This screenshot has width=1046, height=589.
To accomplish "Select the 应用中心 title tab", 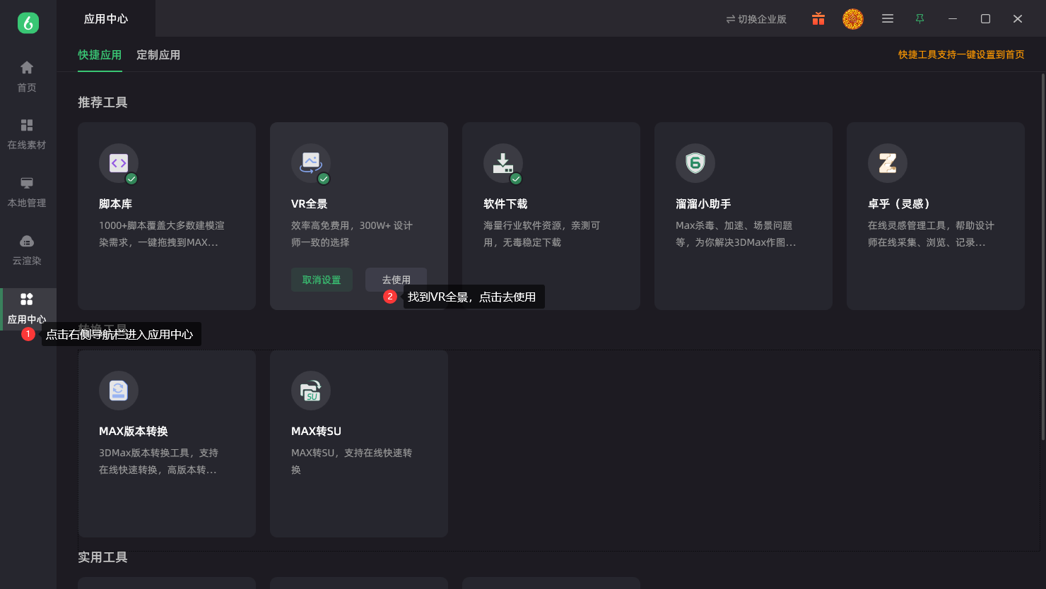I will click(106, 19).
